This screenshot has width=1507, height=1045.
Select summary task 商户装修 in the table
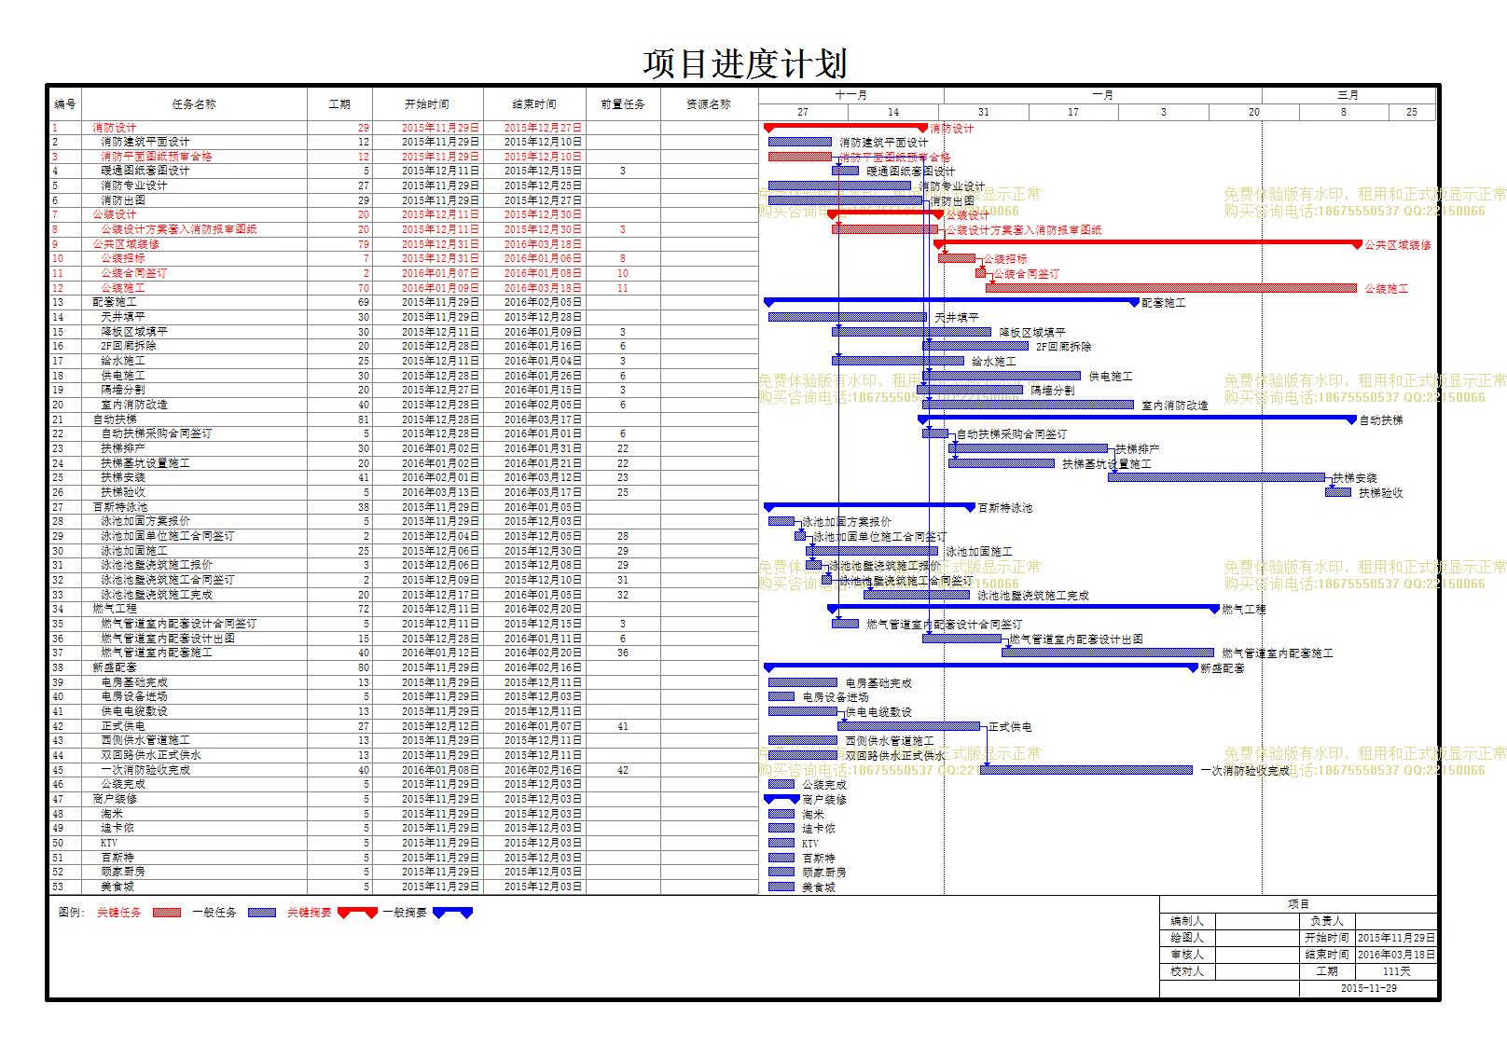[115, 799]
